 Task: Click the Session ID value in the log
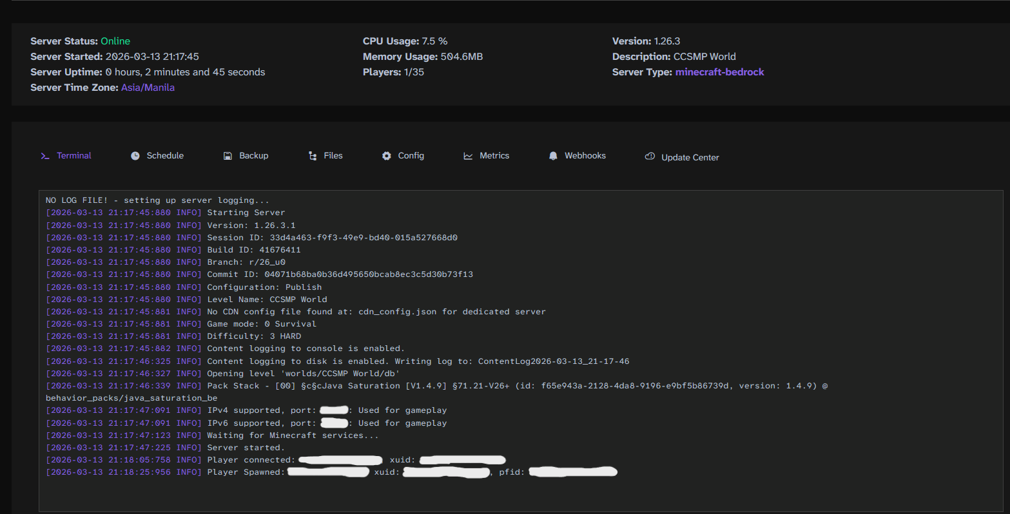point(364,238)
